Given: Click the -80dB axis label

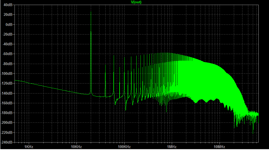Looking at the screenshot, I should tap(7, 64).
